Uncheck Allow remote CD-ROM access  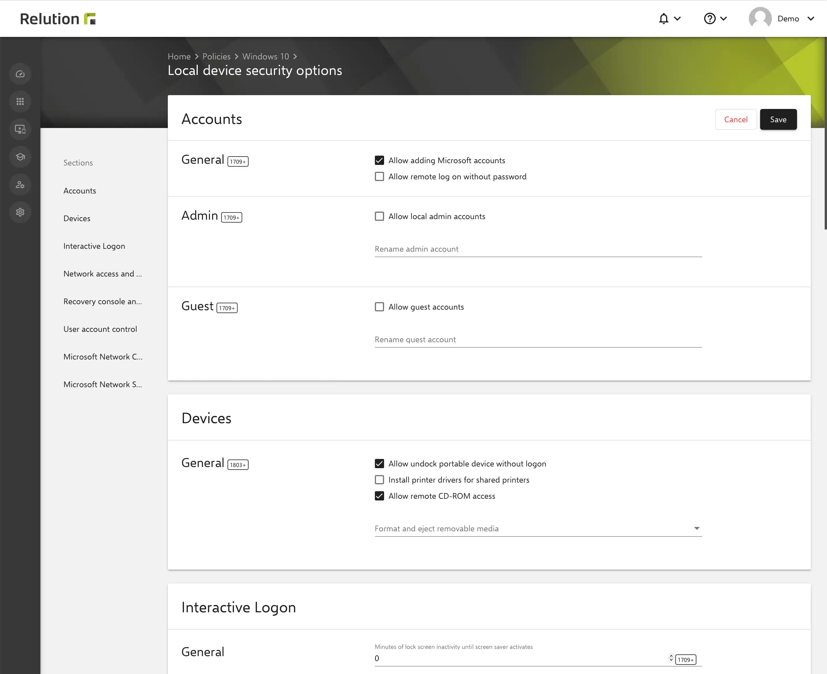(379, 496)
